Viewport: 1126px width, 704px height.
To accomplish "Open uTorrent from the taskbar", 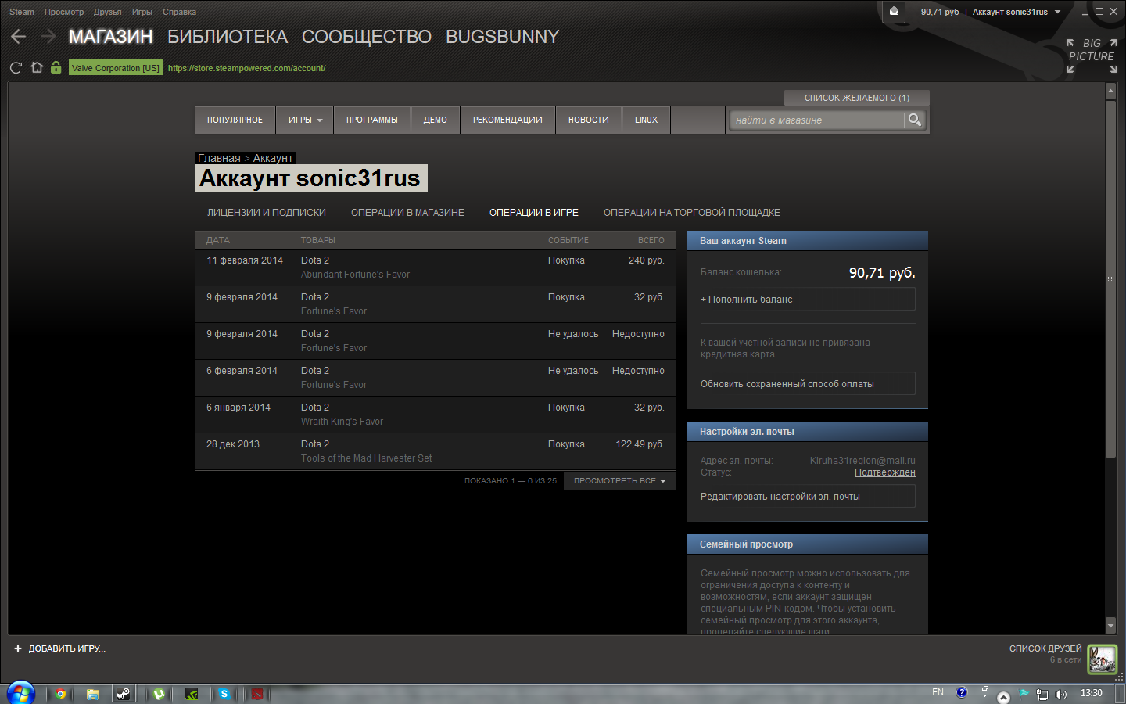I will (160, 694).
